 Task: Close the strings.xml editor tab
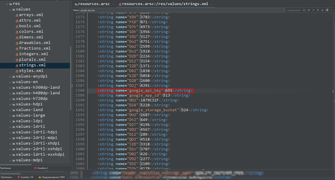pyautogui.click(x=212, y=4)
